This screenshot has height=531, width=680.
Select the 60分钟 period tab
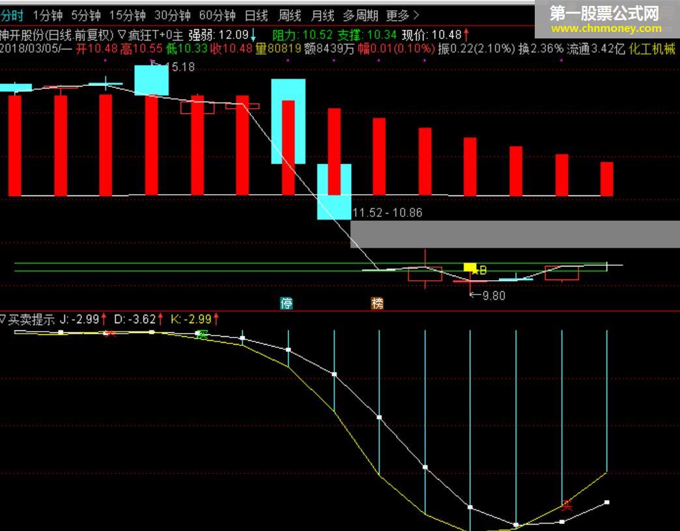(x=217, y=16)
